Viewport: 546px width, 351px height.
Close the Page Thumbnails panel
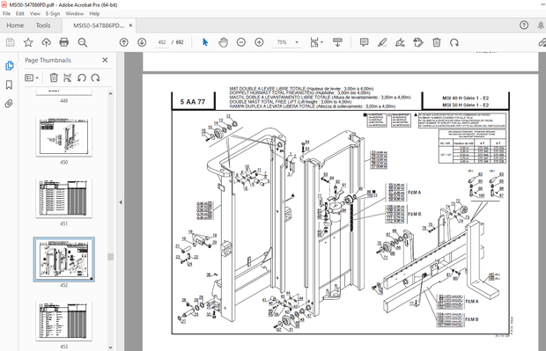(x=105, y=60)
